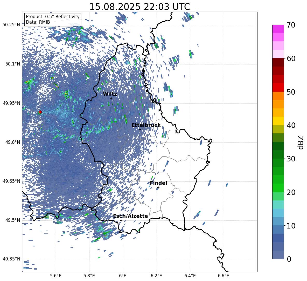
Task: Click the dBZ colorbar axis label
Action: (301, 142)
